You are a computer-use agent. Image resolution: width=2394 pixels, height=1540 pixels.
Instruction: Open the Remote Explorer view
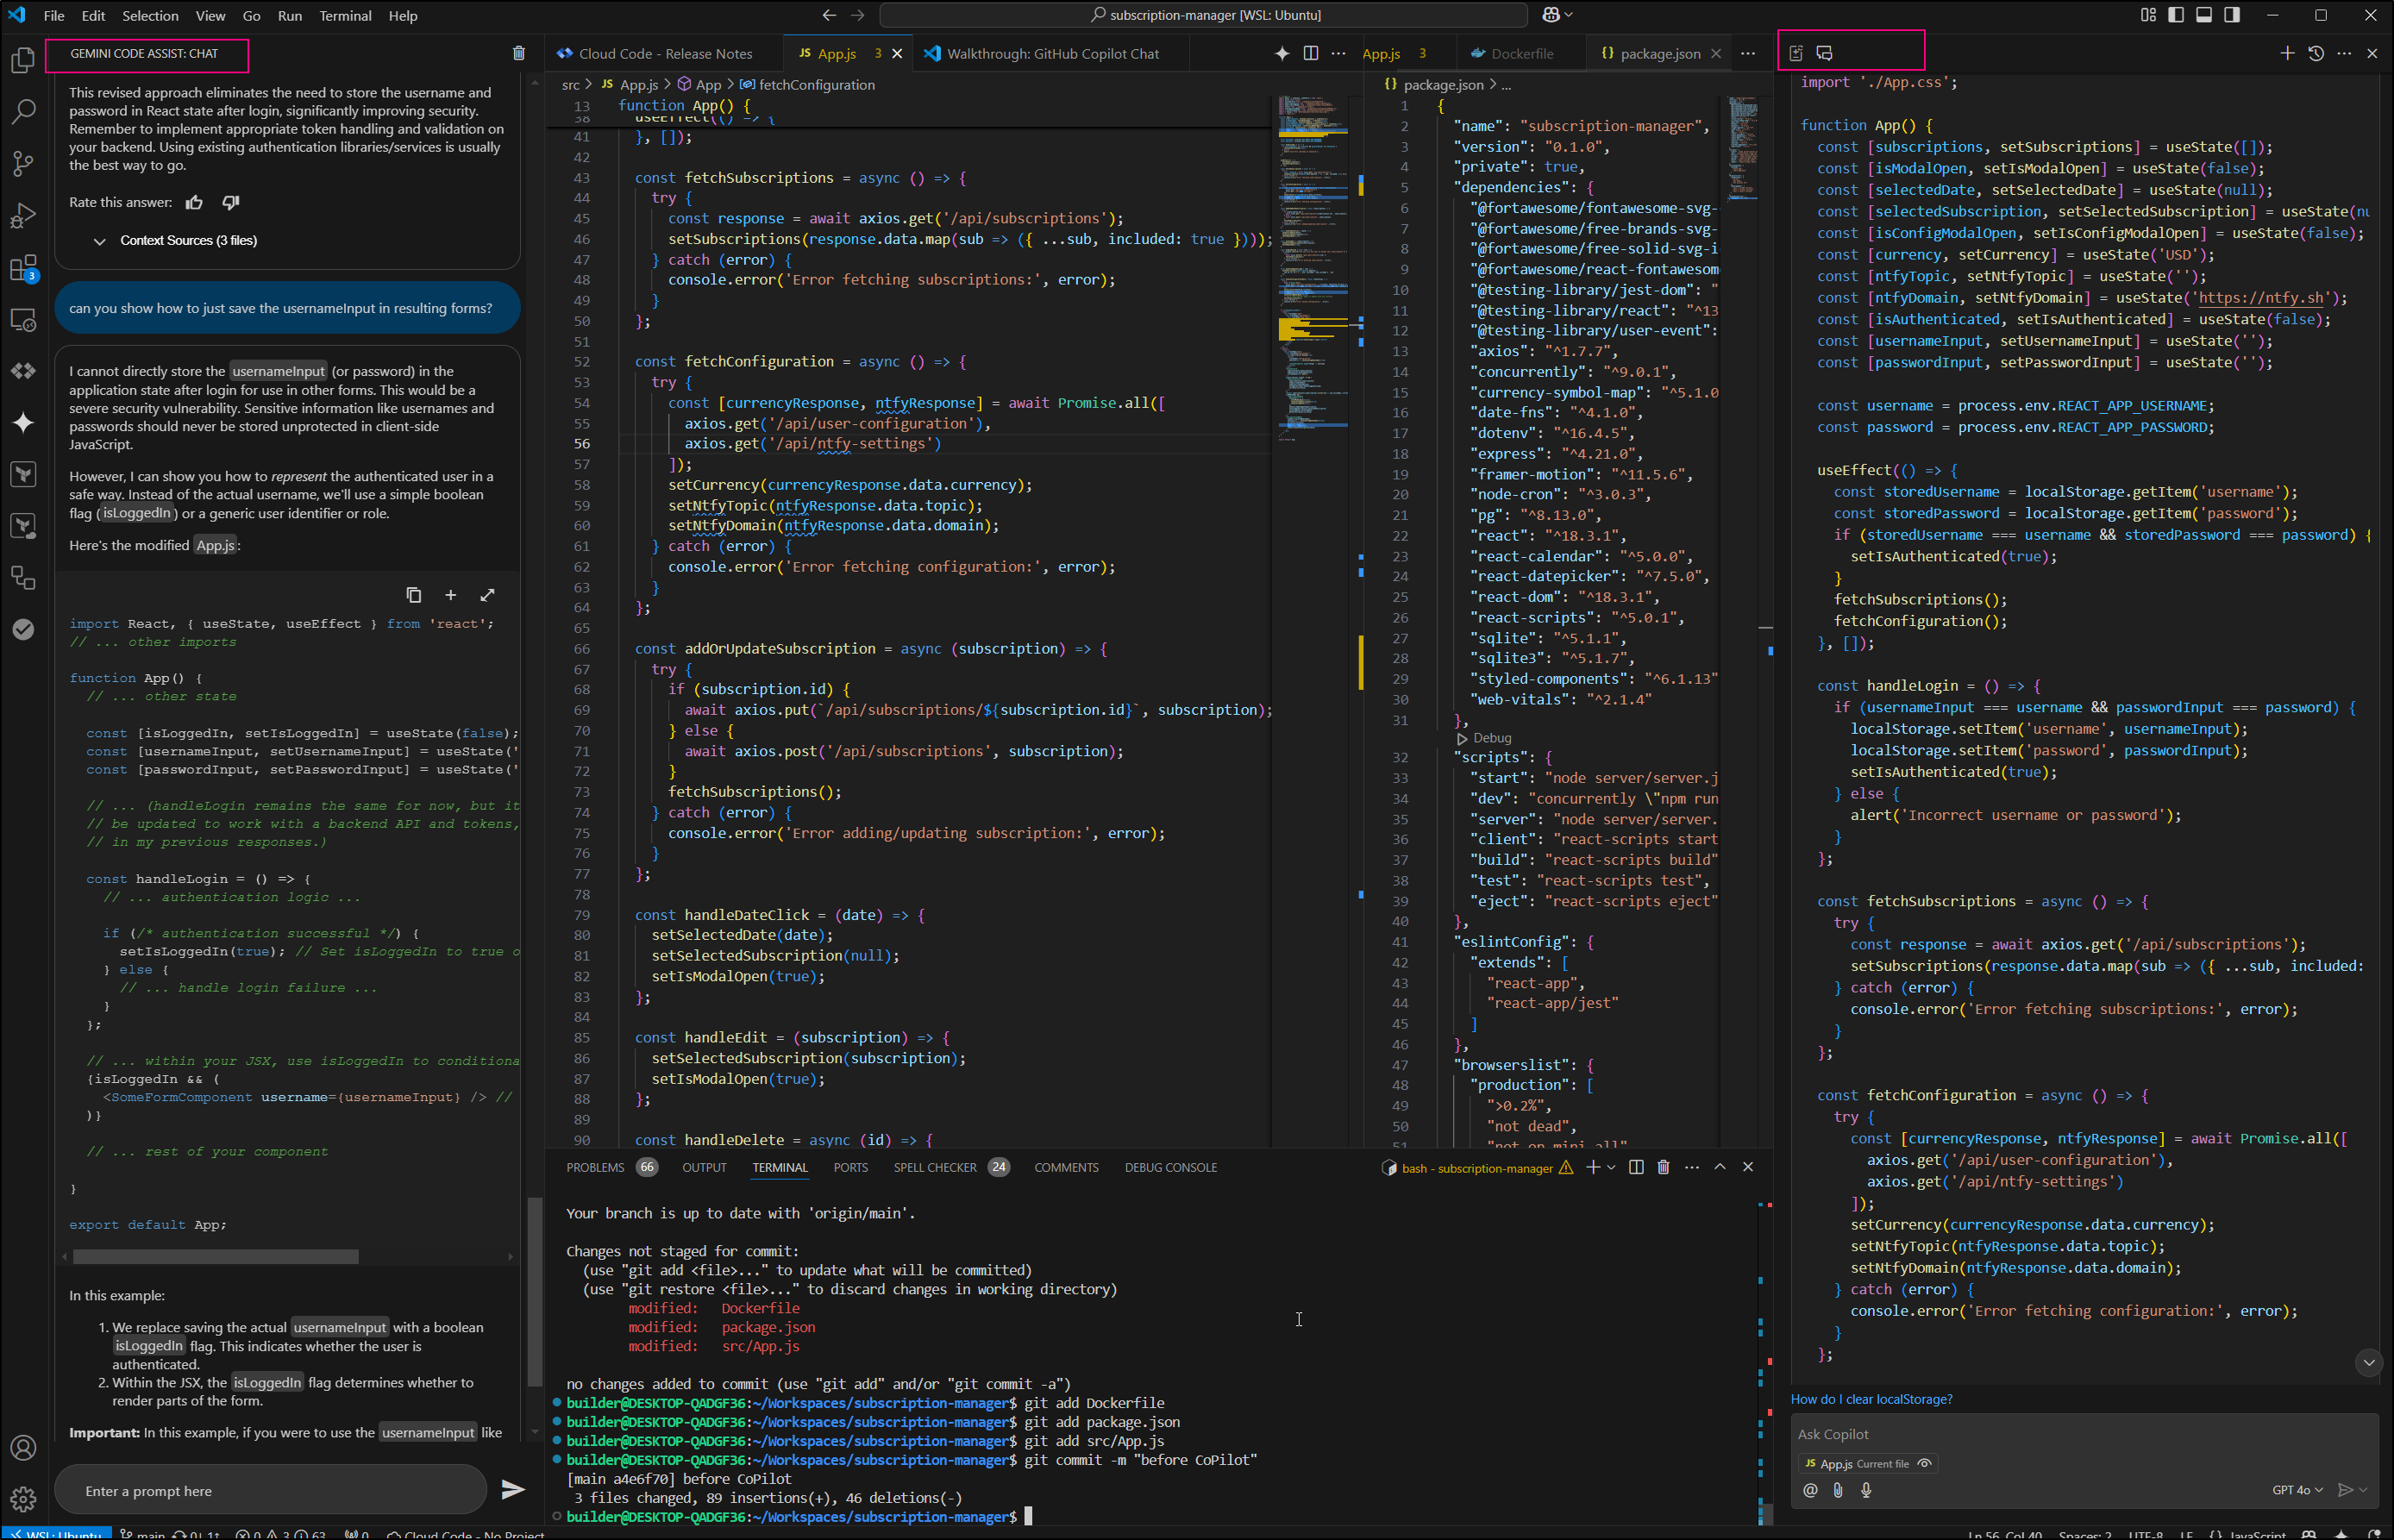click(23, 320)
